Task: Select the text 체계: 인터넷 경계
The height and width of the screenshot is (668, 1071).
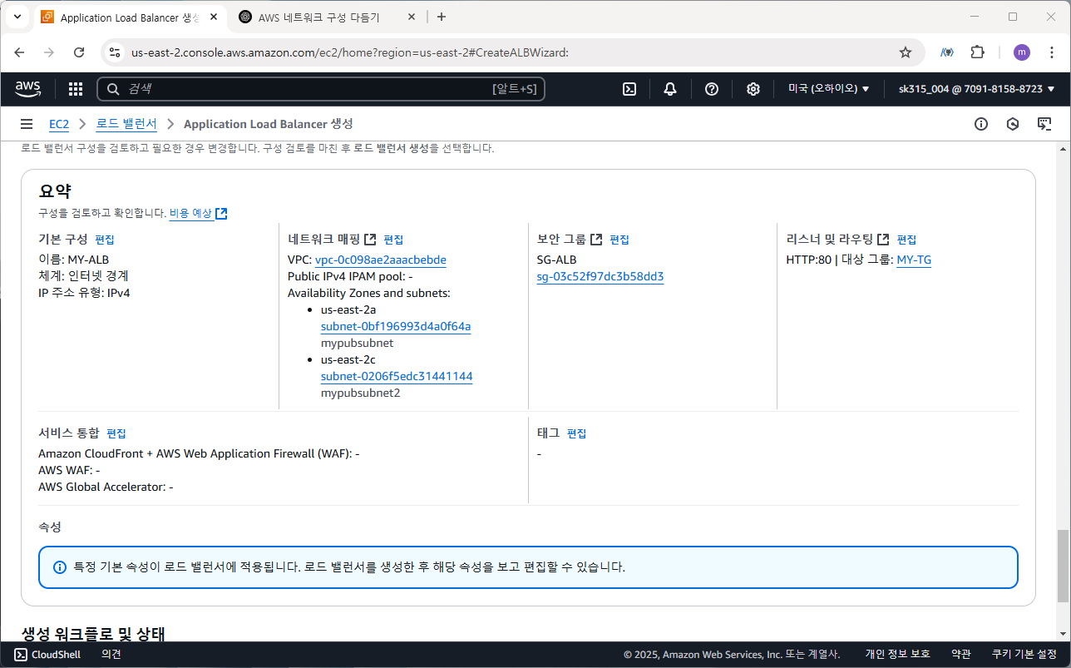Action: click(83, 276)
